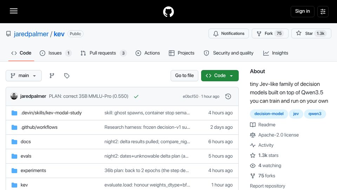This screenshot has height=190, width=337.
Task: Jump to the Readme link
Action: [263, 125]
